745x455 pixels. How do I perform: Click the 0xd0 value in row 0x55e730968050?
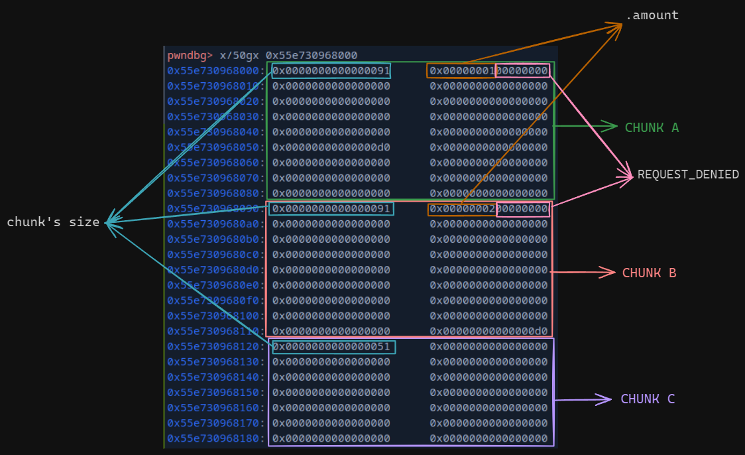click(331, 147)
